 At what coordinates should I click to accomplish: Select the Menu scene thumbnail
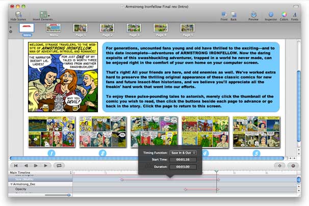coord(54,28)
